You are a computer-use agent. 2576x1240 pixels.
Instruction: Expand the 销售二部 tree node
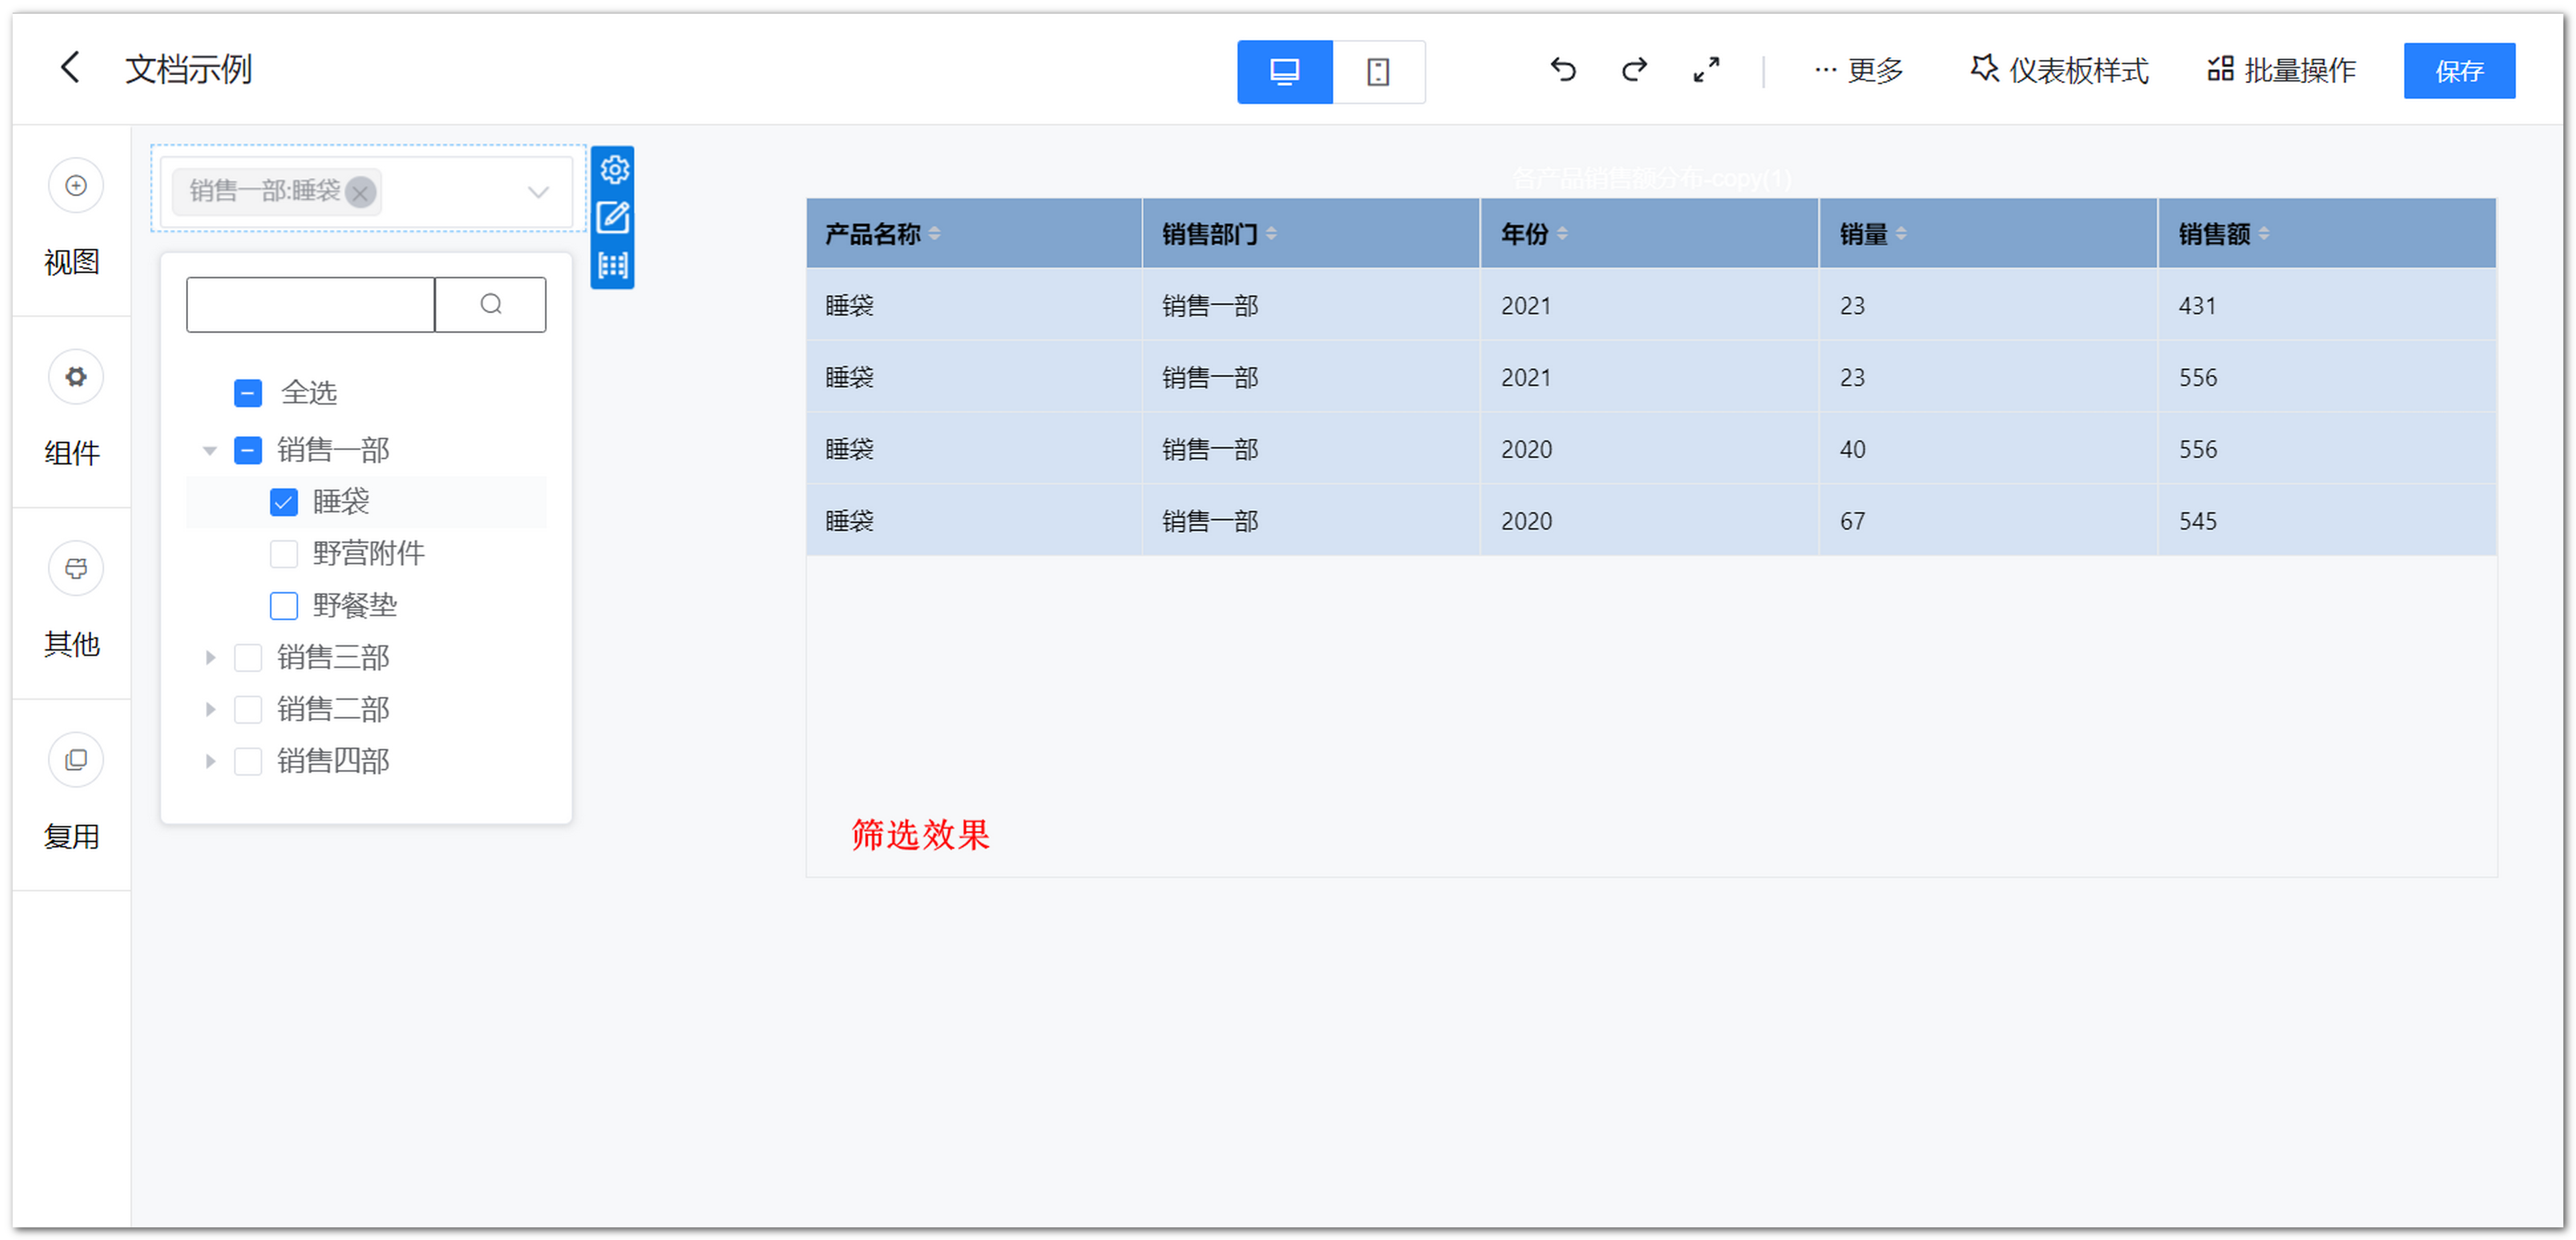point(210,710)
